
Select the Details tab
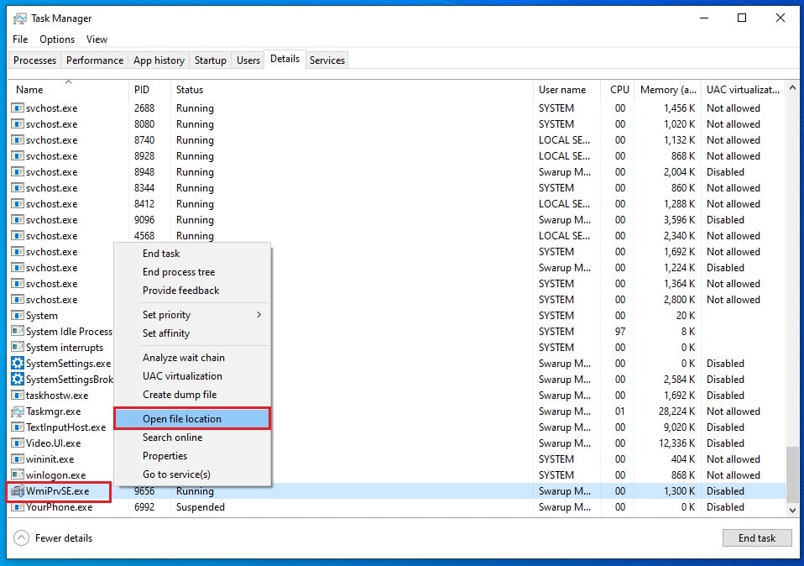pyautogui.click(x=285, y=59)
